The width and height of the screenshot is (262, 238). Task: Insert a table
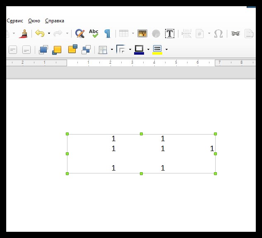click(124, 33)
